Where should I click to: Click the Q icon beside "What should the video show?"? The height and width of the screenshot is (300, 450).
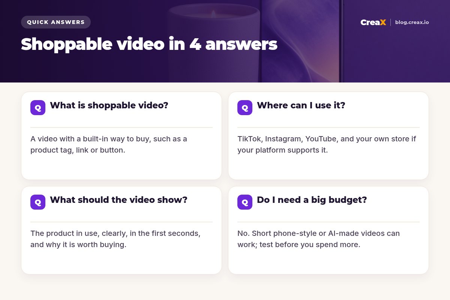38,202
